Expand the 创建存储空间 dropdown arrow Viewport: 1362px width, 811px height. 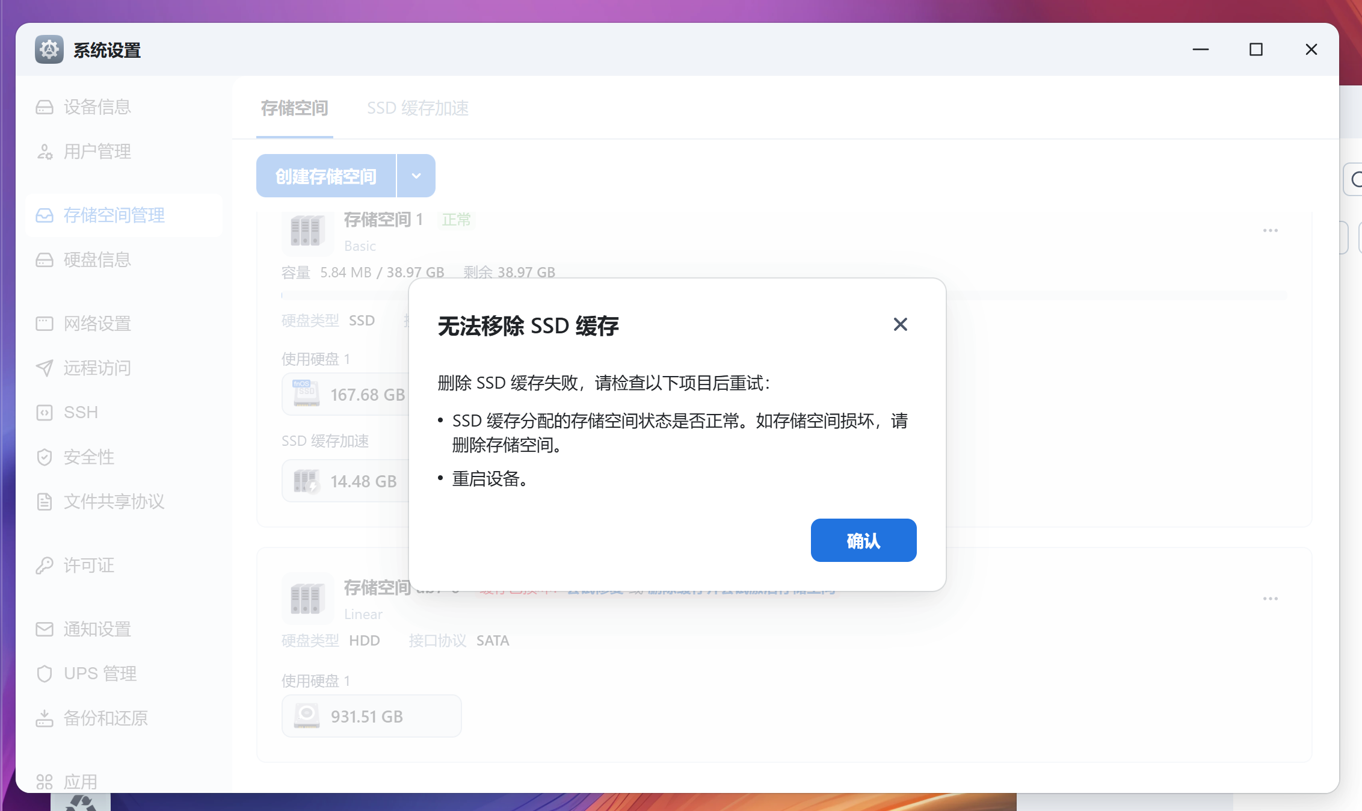(416, 175)
